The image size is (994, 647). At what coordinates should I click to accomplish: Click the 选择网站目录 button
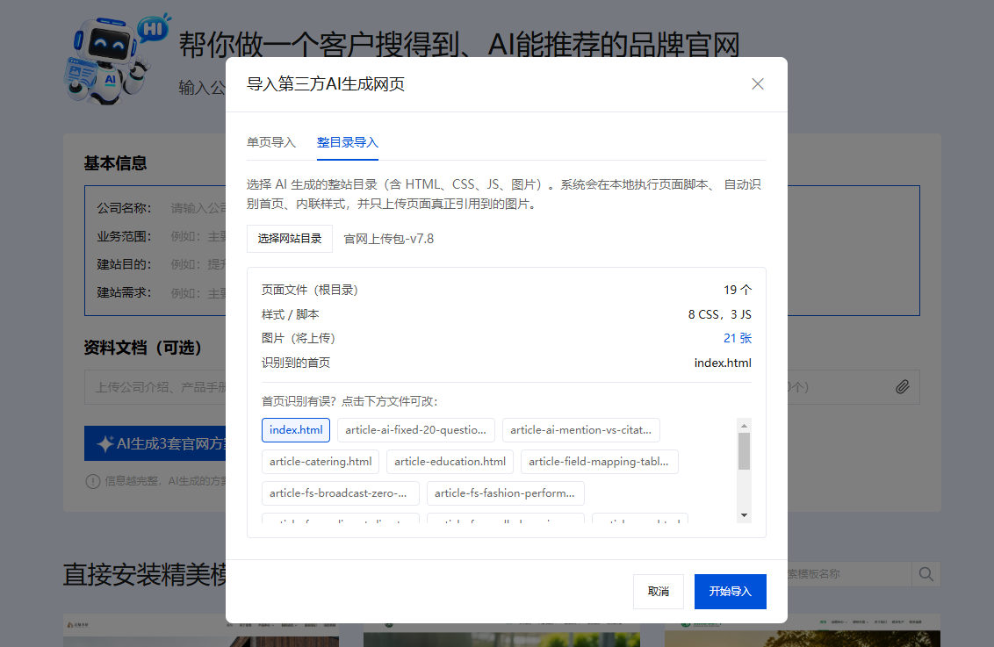pos(290,239)
